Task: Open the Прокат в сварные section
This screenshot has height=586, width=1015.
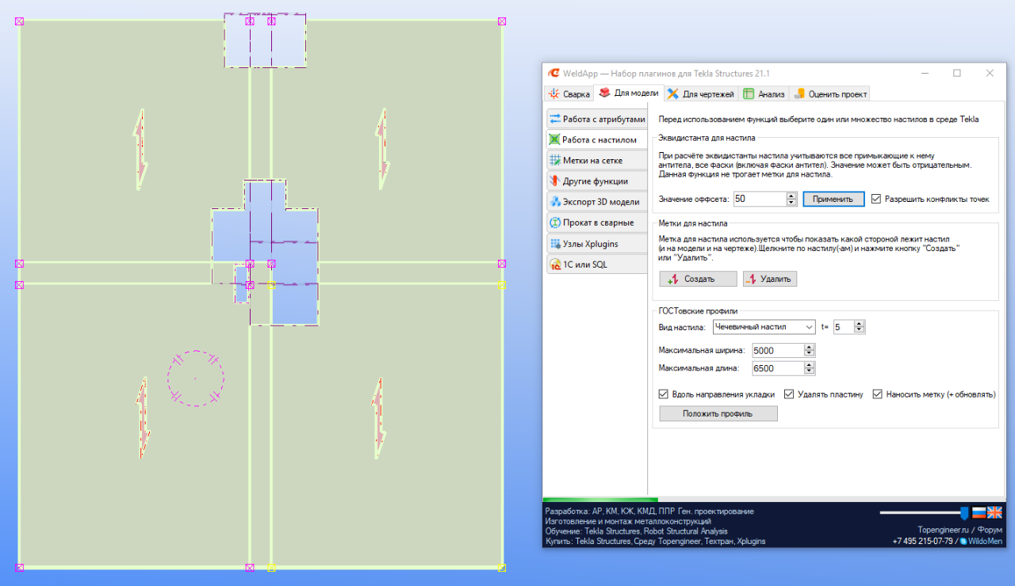Action: click(596, 223)
